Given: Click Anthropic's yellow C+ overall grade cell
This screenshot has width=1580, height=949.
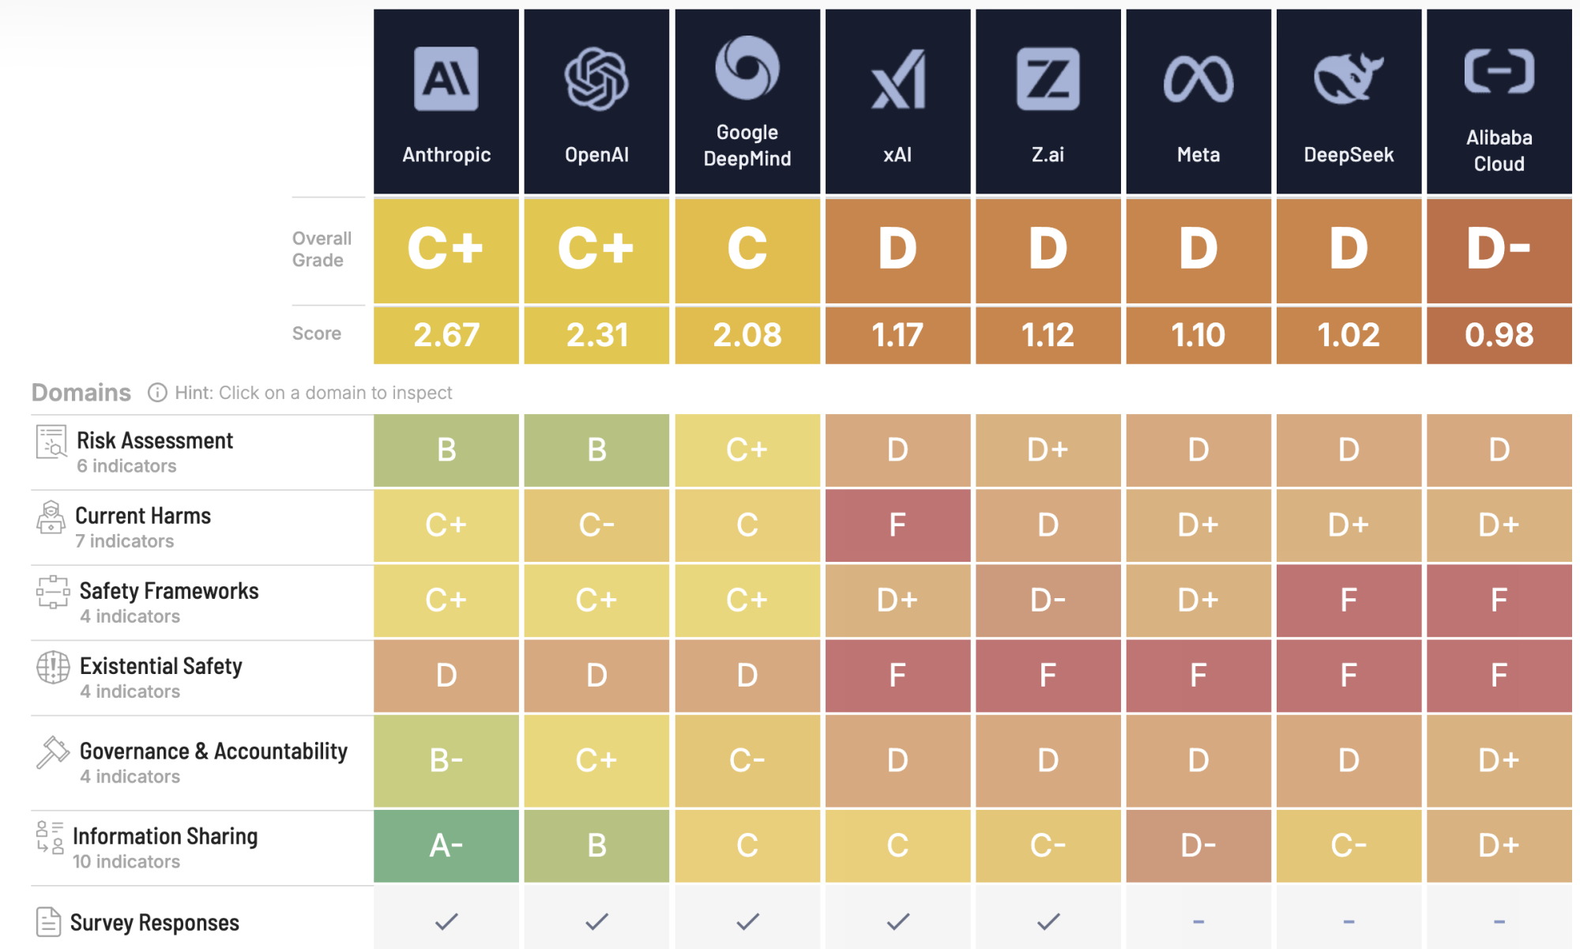Looking at the screenshot, I should [445, 249].
